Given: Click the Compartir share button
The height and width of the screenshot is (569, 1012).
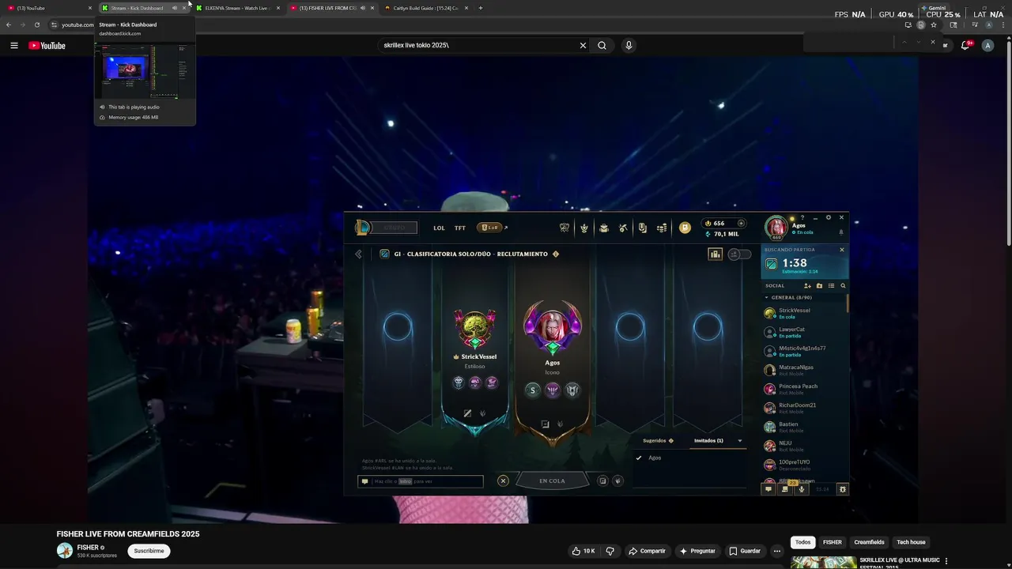Looking at the screenshot, I should (647, 551).
